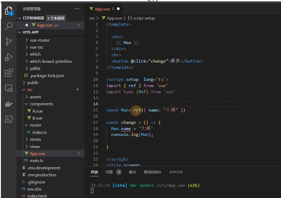This screenshot has width=281, height=198.
Task: Click file icon beside .env.development
Action: point(24,168)
